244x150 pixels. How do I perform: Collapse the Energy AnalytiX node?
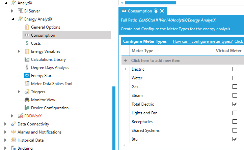12,19
